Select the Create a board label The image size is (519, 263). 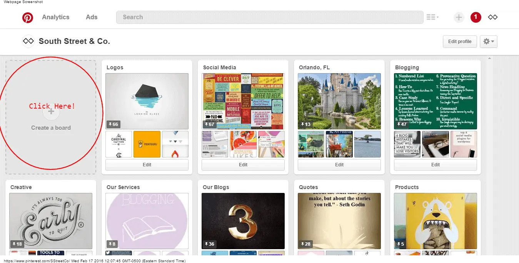coord(51,127)
